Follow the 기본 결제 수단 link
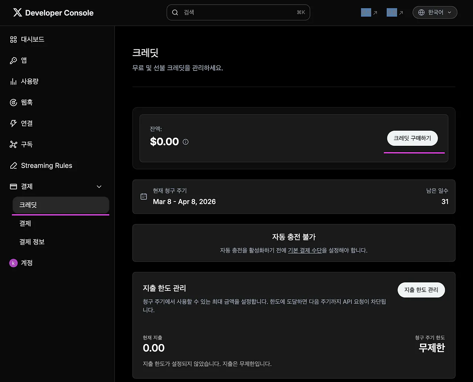This screenshot has height=382, width=473. click(304, 250)
